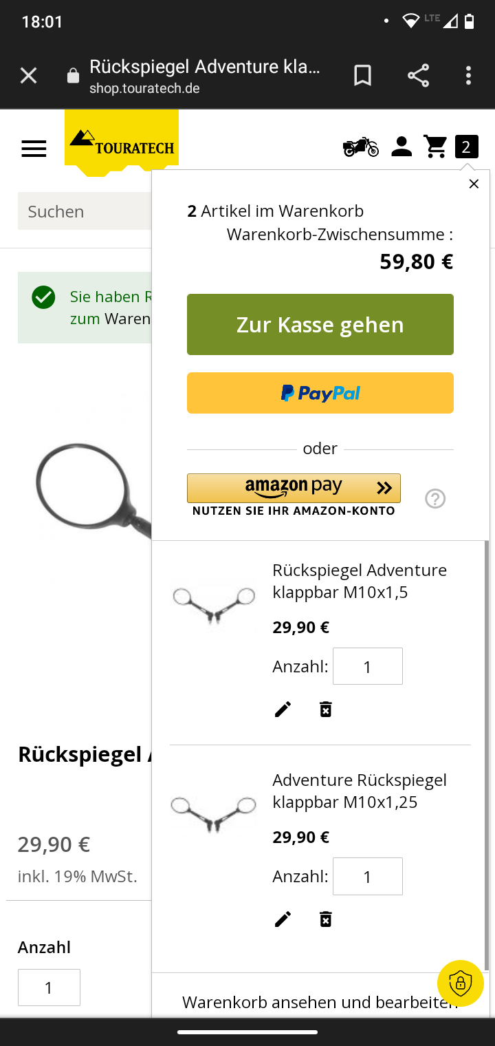
Task: Close the mini cart popup
Action: [x=474, y=184]
